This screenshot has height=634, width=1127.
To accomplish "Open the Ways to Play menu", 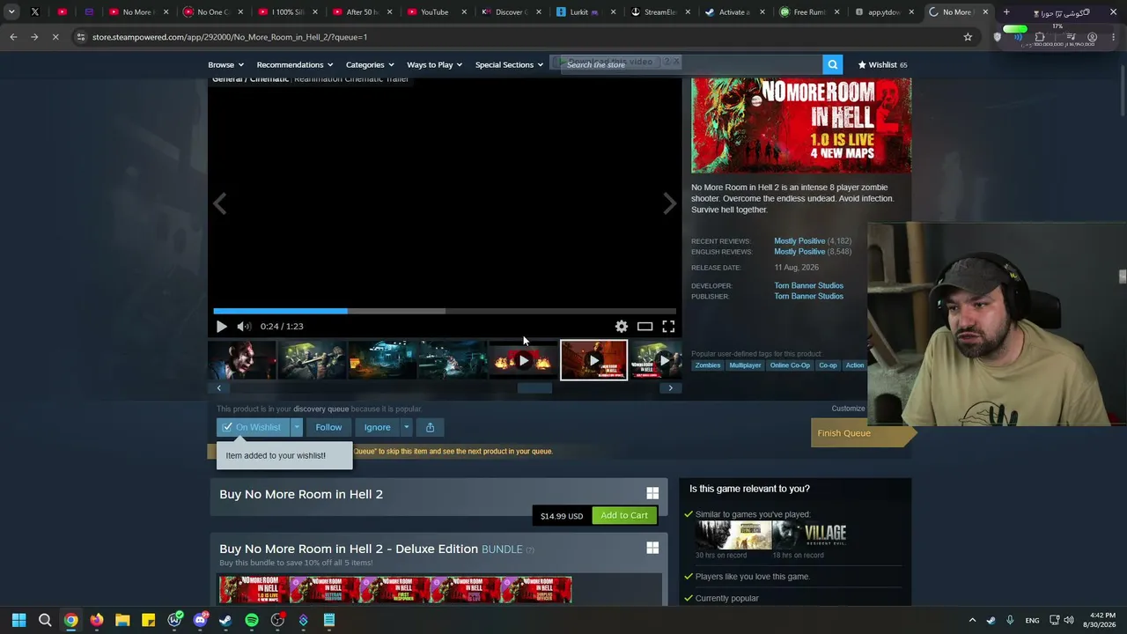I will click(435, 64).
